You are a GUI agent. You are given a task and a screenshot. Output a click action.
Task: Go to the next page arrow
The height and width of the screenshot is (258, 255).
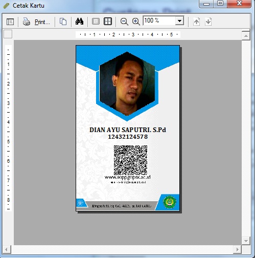point(208,21)
